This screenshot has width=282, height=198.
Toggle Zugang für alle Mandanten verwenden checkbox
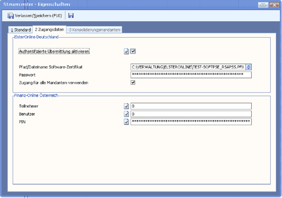pyautogui.click(x=133, y=82)
